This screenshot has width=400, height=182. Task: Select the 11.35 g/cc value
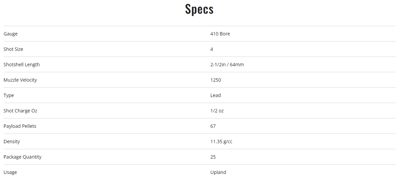click(x=221, y=142)
